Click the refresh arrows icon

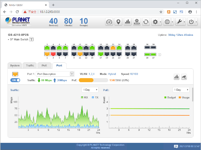[x=146, y=22]
